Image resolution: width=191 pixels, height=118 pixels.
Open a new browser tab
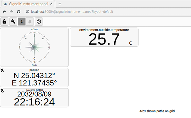[60, 4]
